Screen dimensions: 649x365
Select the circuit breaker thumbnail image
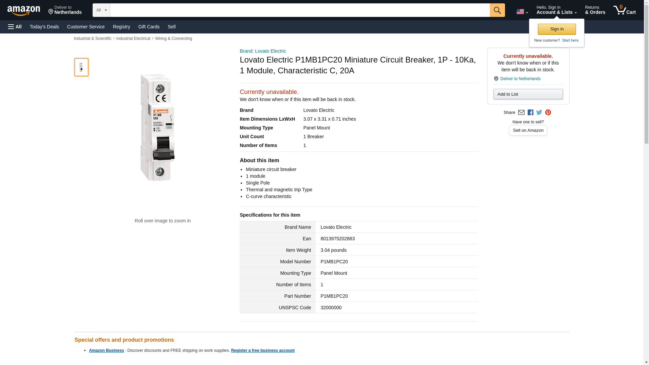point(81,67)
